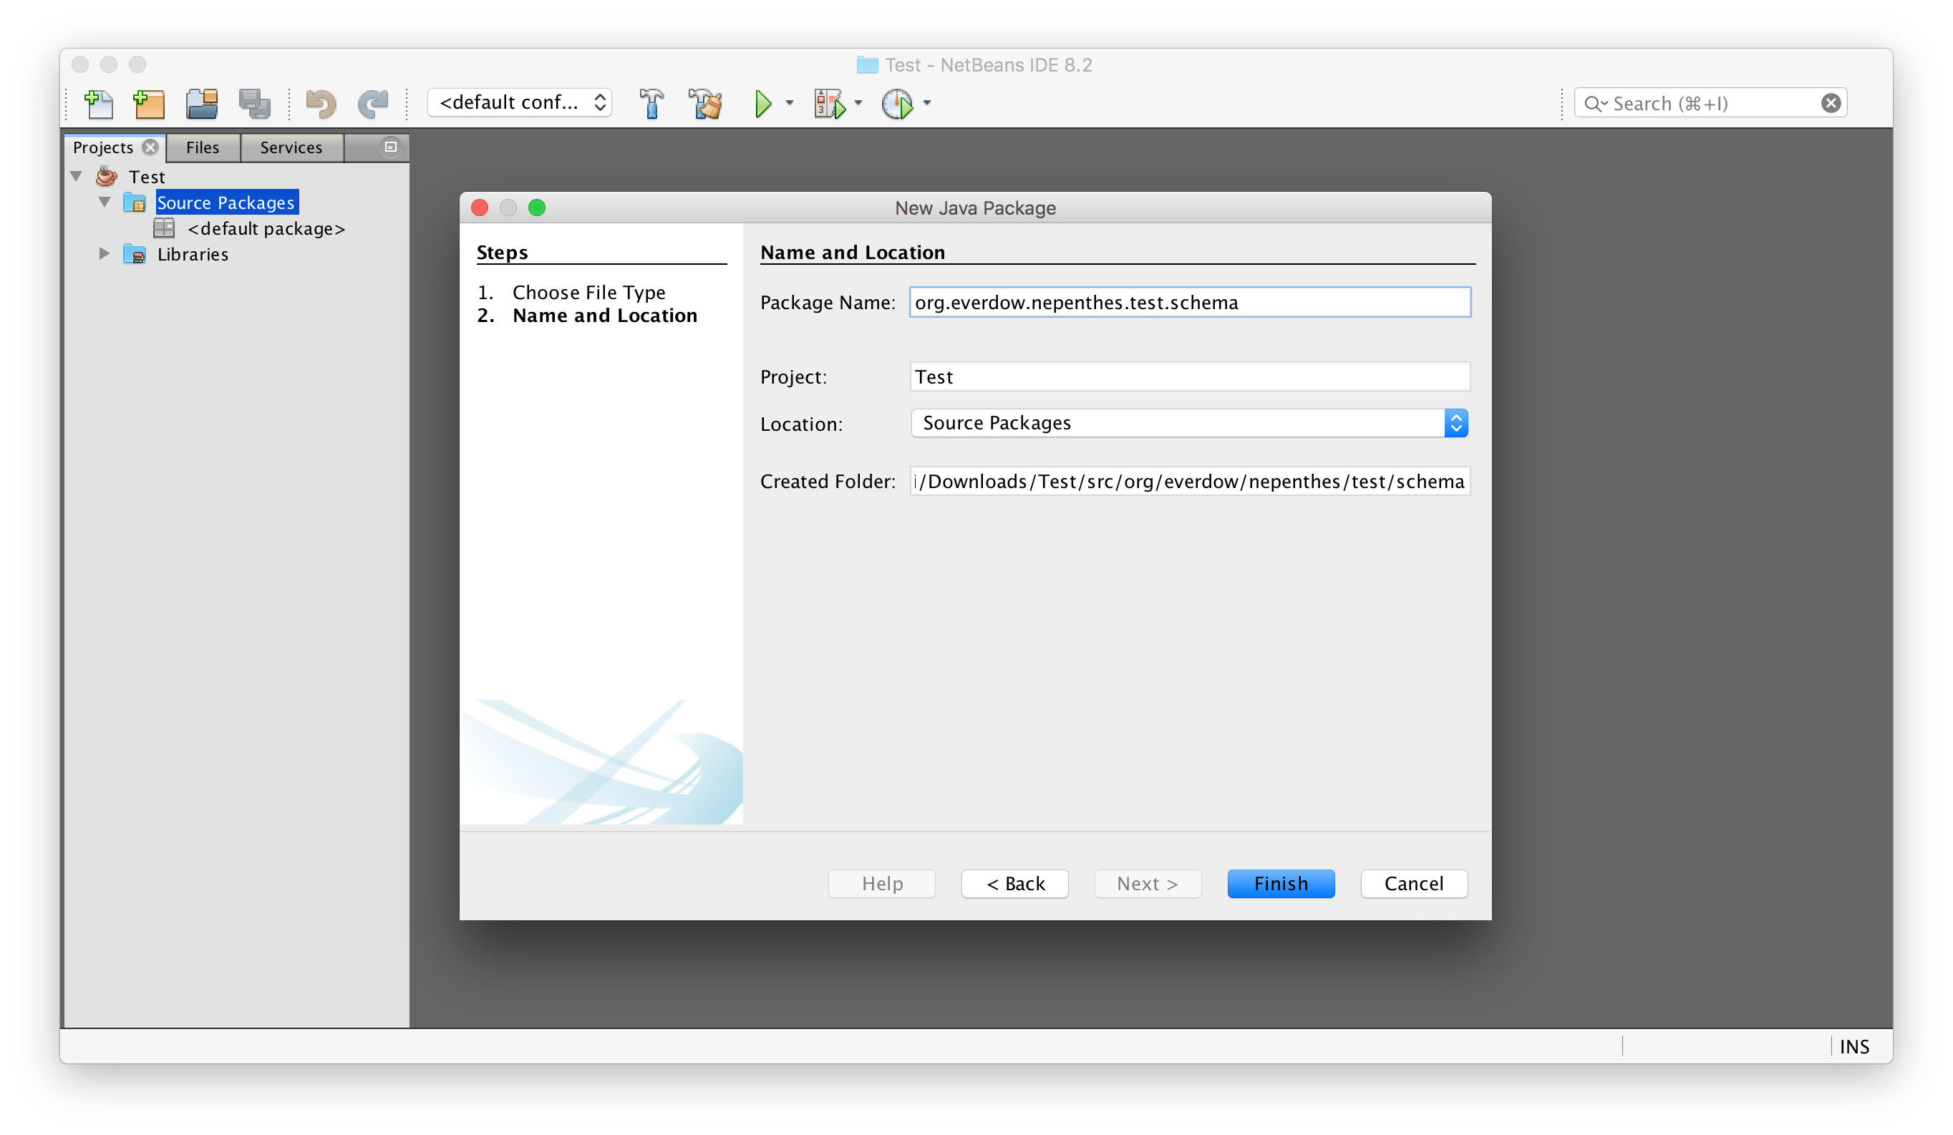Click the New Project toolbar icon
The height and width of the screenshot is (1135, 1953).
point(149,104)
